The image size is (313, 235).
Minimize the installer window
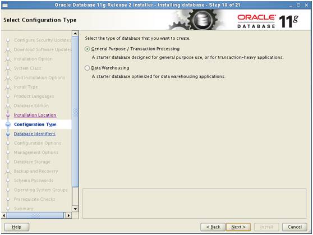pyautogui.click(x=291, y=6)
